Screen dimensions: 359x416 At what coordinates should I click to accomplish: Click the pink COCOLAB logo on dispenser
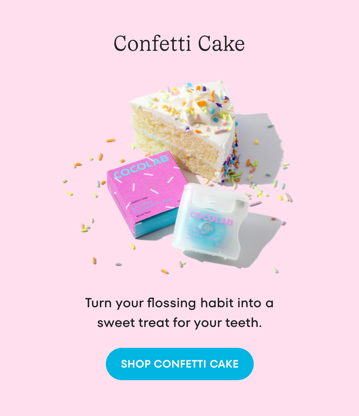click(x=211, y=218)
